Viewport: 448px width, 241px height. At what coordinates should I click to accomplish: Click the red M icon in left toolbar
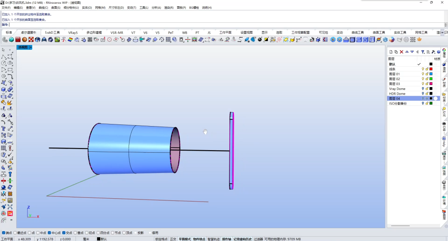(10, 214)
